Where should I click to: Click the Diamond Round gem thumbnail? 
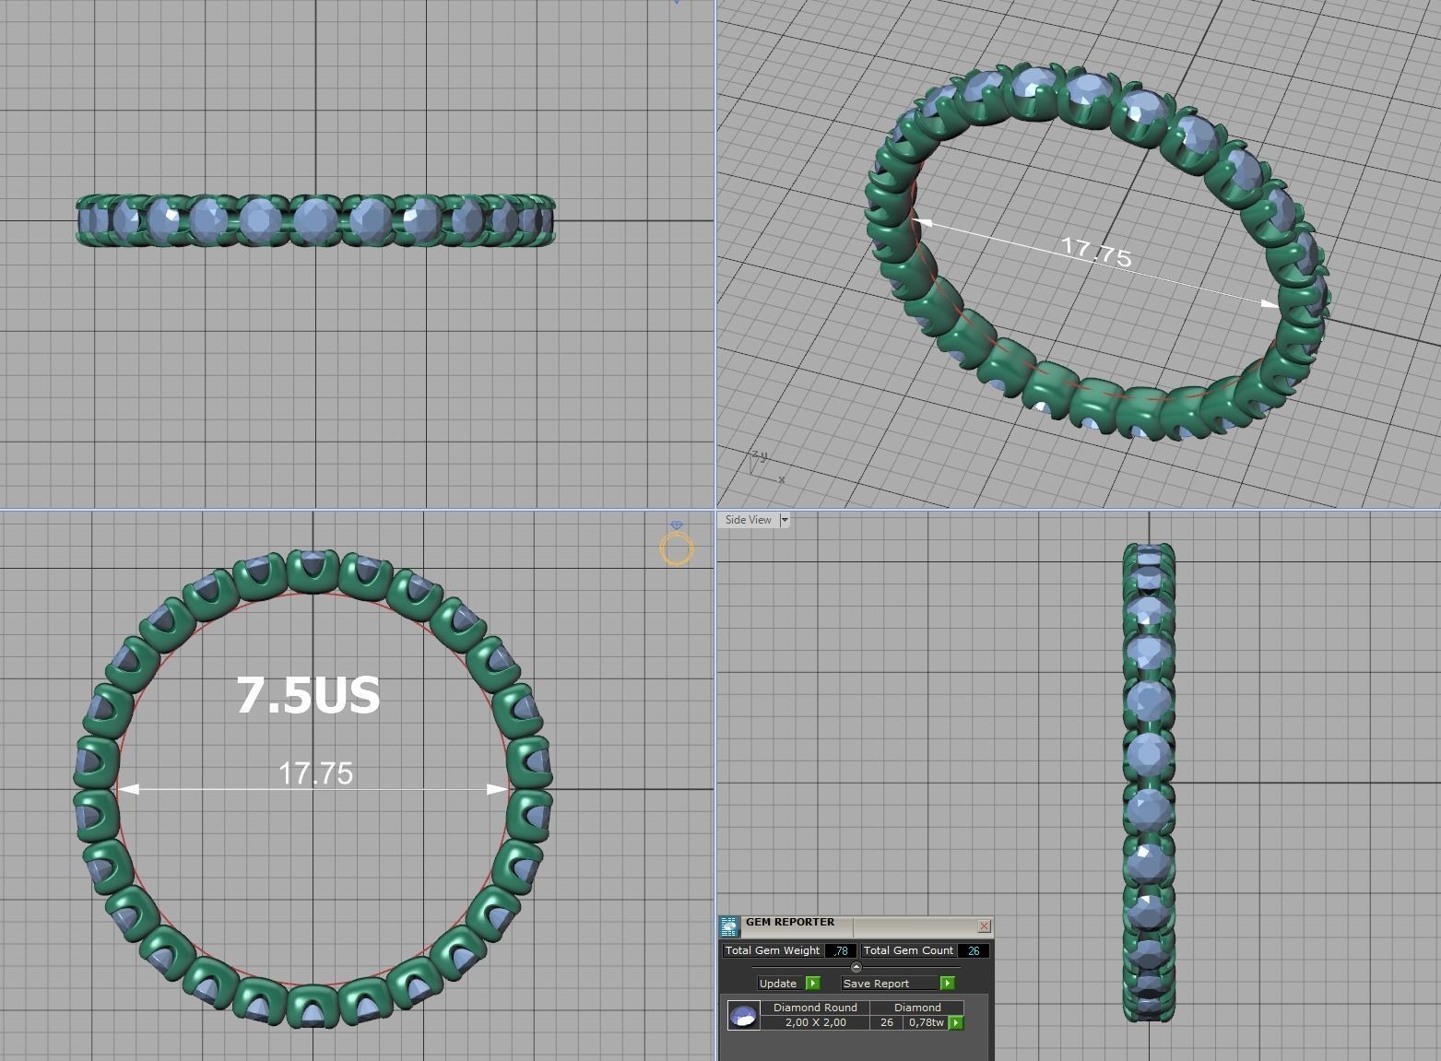pyautogui.click(x=743, y=1015)
